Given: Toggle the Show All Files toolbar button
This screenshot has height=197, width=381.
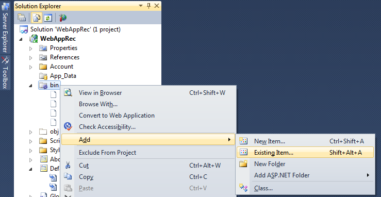Looking at the screenshot, I should (x=37, y=18).
